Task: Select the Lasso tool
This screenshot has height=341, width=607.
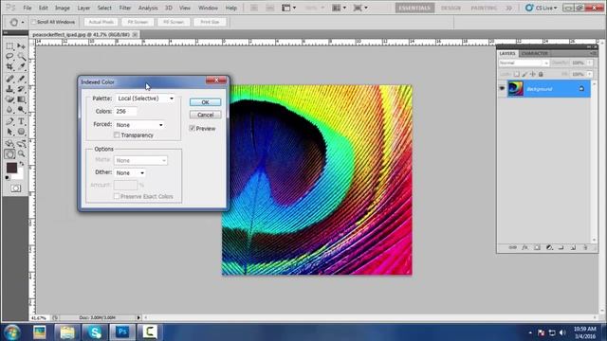Action: (9, 57)
